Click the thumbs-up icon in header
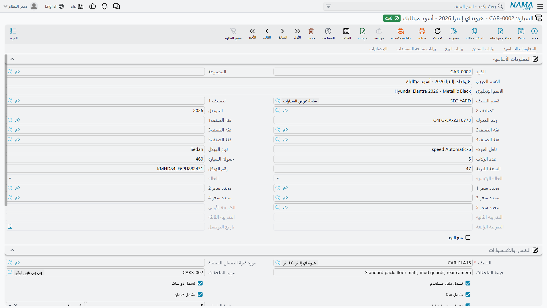Screen dimensions: 547x308 click(x=93, y=6)
